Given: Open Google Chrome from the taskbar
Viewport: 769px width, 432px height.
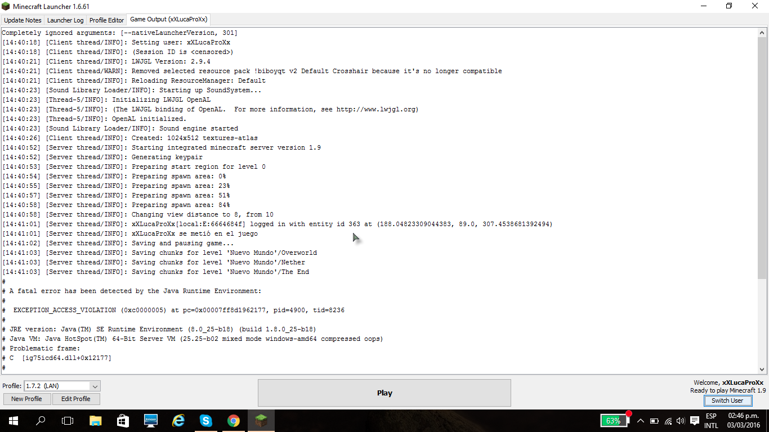Looking at the screenshot, I should 233,421.
